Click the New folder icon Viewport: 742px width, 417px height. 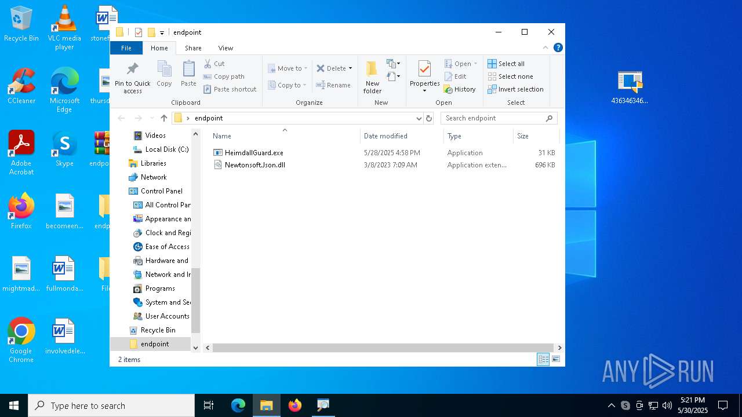tap(372, 68)
